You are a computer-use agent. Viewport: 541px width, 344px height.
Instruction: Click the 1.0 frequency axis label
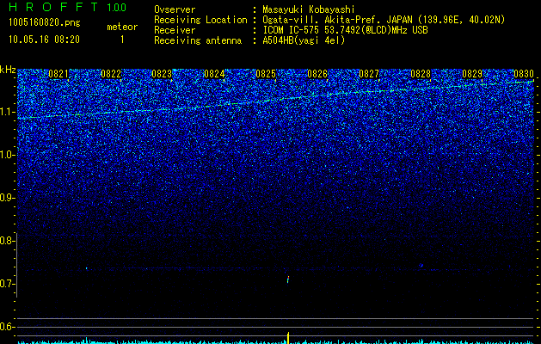8,155
